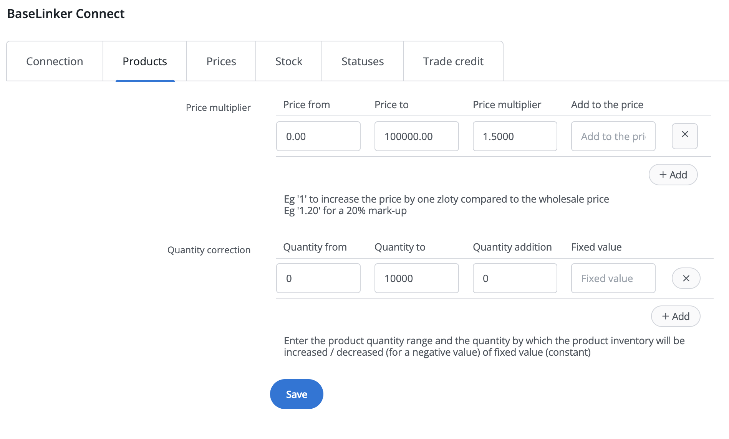Click the Quantity addition input field
This screenshot has height=439, width=729.
[515, 278]
